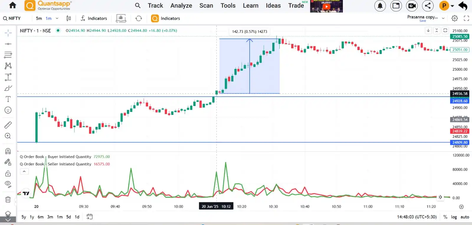The height and width of the screenshot is (225, 472).
Task: Click the share icon
Action: tap(428, 6)
